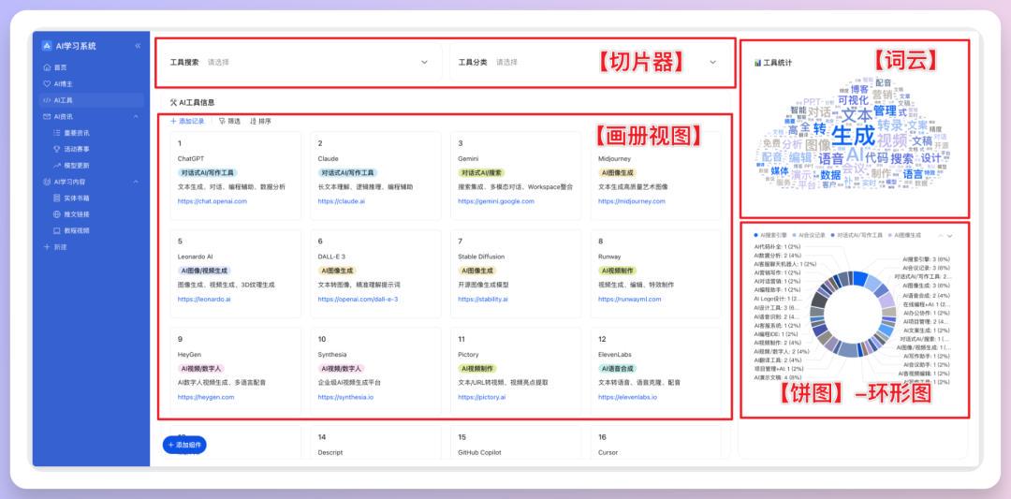Click the home icon beside 首页
This screenshot has height=499, width=1011.
pyautogui.click(x=47, y=67)
